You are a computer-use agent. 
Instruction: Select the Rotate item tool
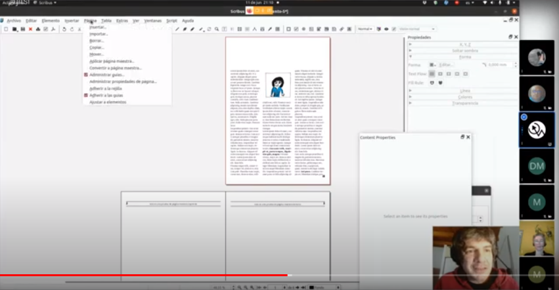point(209,30)
